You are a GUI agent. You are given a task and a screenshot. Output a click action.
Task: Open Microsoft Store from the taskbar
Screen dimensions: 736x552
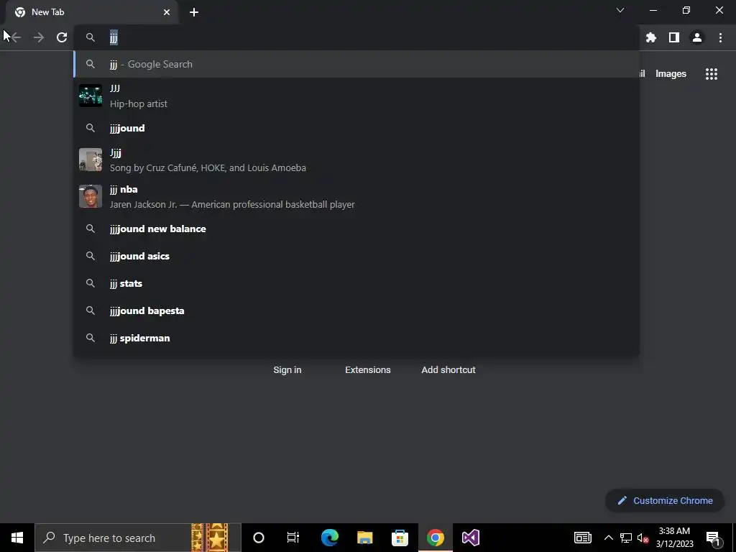pyautogui.click(x=400, y=538)
